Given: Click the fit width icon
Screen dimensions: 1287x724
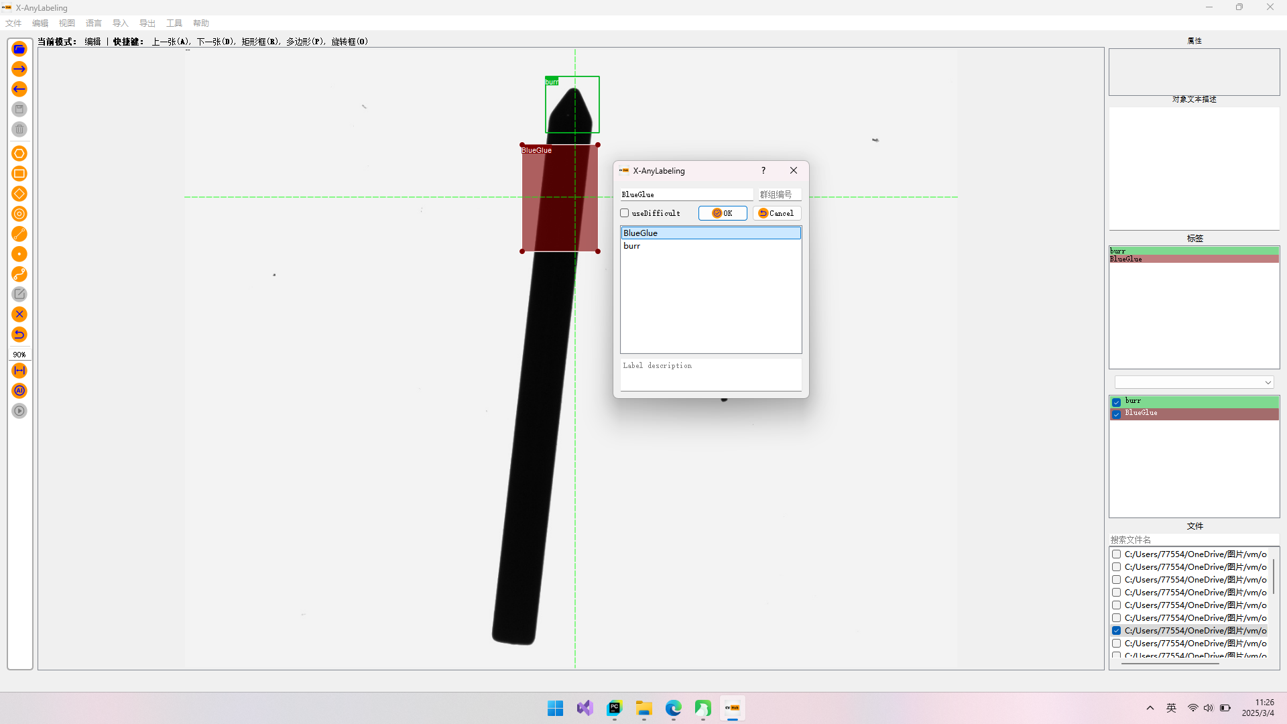Looking at the screenshot, I should click(x=19, y=371).
